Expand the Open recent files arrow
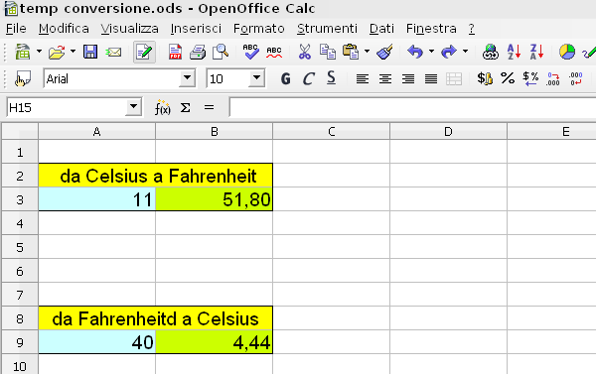Viewport: 596px width, 374px height. 73,51
